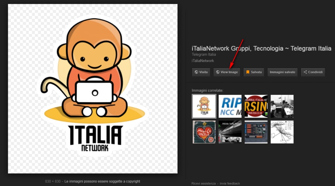
Task: Open the red heart Italia thumbnail
Action: pos(204,132)
